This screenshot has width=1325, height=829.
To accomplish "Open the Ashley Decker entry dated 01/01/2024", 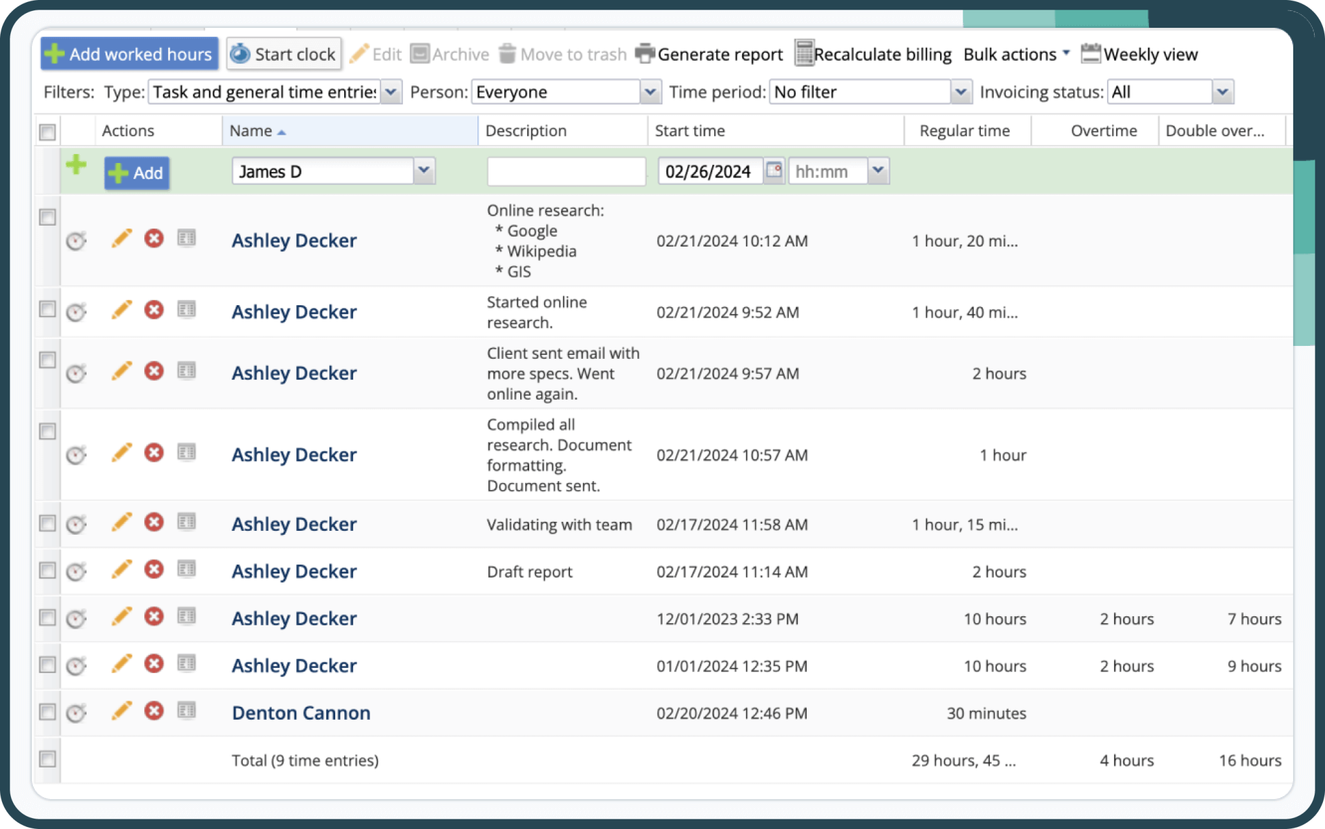I will 294,665.
